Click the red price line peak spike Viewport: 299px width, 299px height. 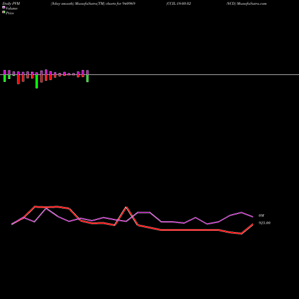[126, 208]
